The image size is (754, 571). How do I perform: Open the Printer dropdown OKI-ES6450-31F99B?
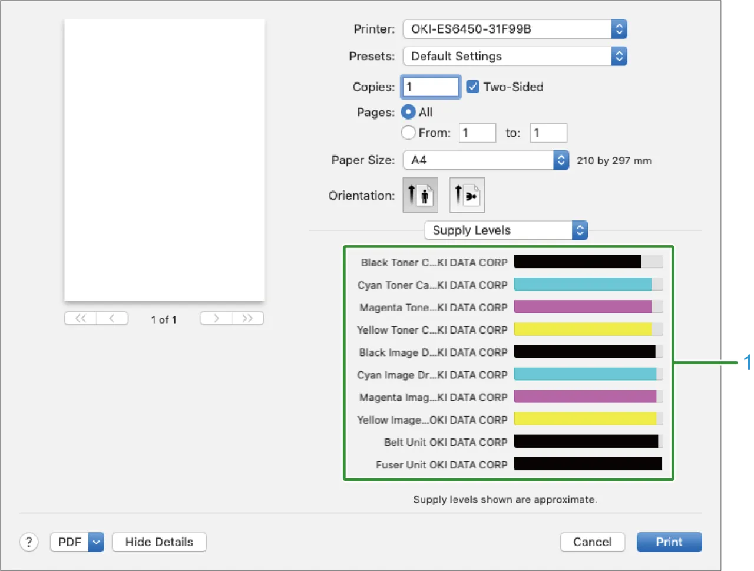(x=514, y=29)
